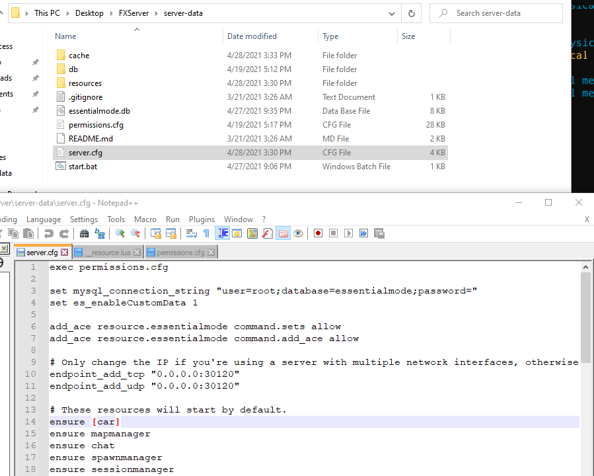This screenshot has width=594, height=476.
Task: Switch to the __resource.lua tab
Action: pyautogui.click(x=108, y=252)
